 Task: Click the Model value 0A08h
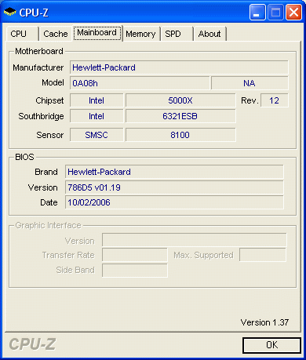click(x=140, y=83)
